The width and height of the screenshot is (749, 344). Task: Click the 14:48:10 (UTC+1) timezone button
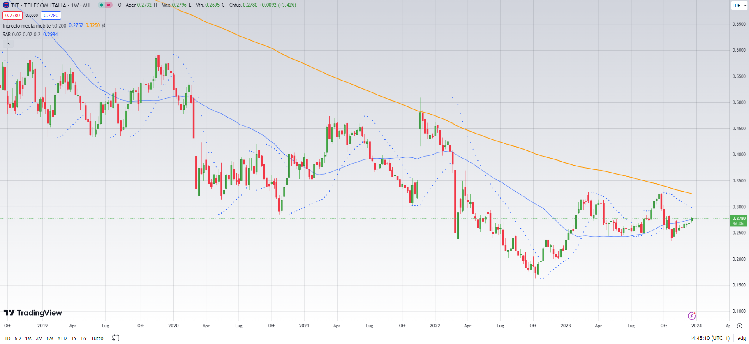[710, 338]
